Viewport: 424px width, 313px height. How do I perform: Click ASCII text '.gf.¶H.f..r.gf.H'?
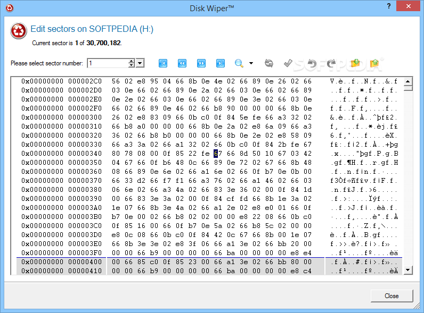coord(364,163)
